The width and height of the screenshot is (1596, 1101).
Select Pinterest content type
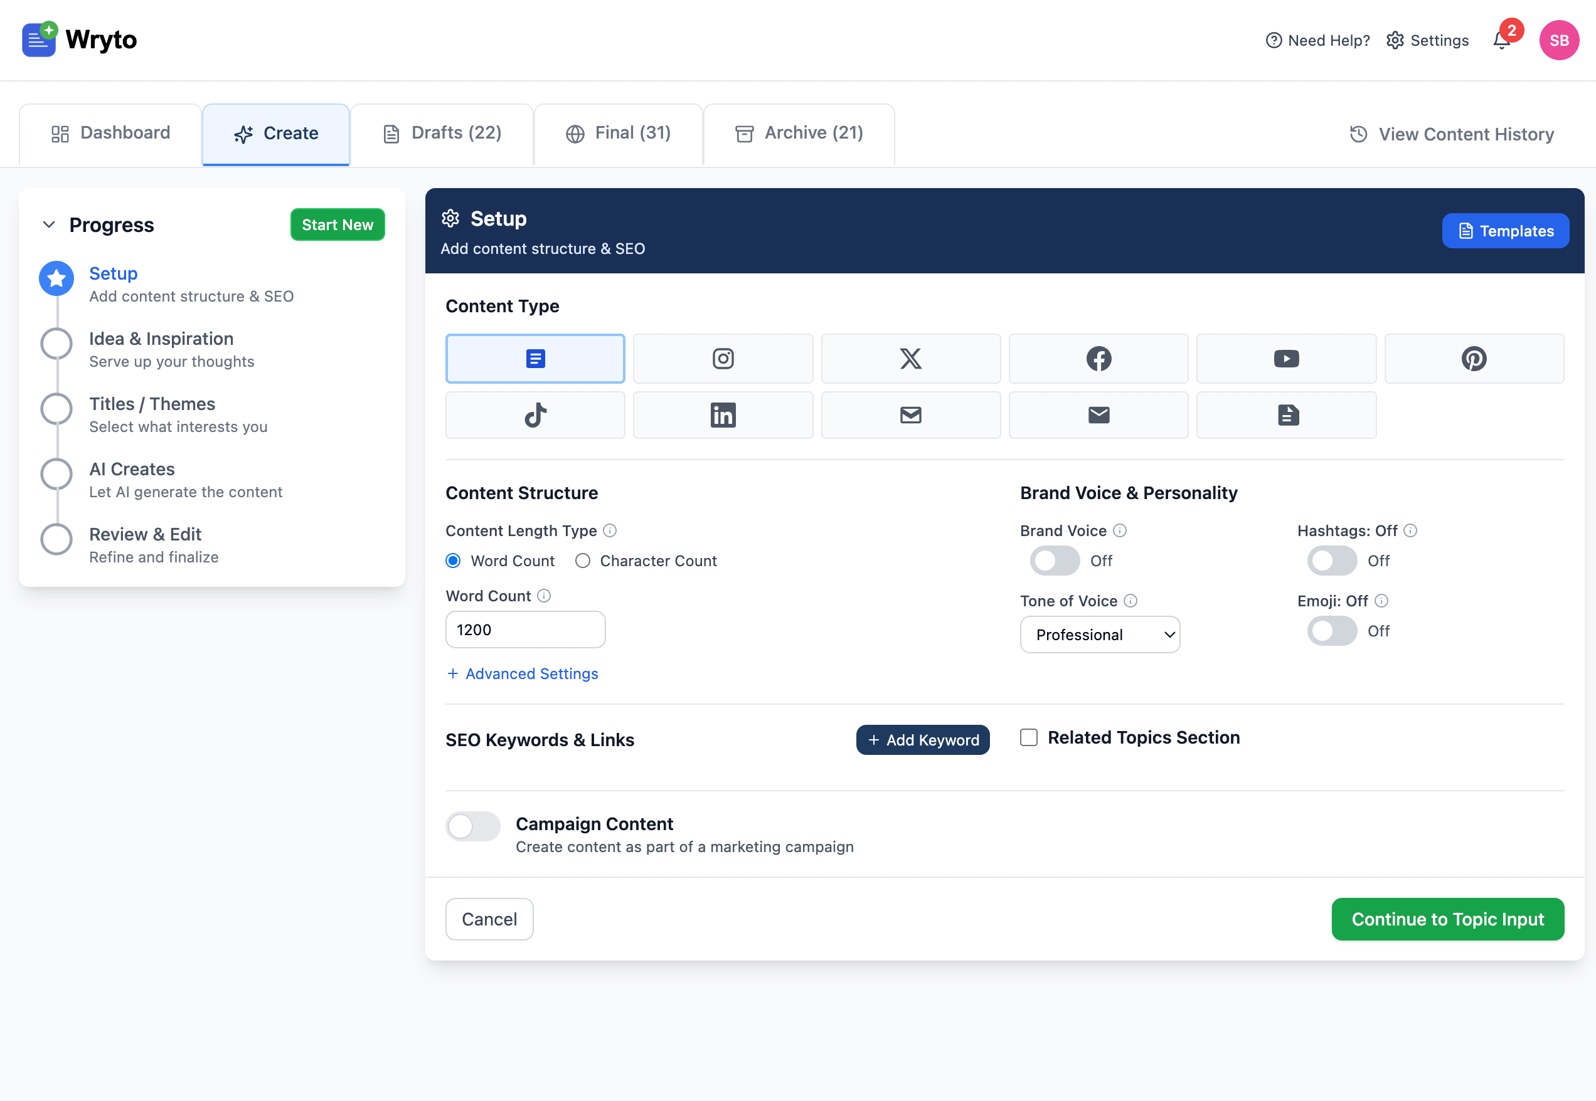pos(1473,358)
